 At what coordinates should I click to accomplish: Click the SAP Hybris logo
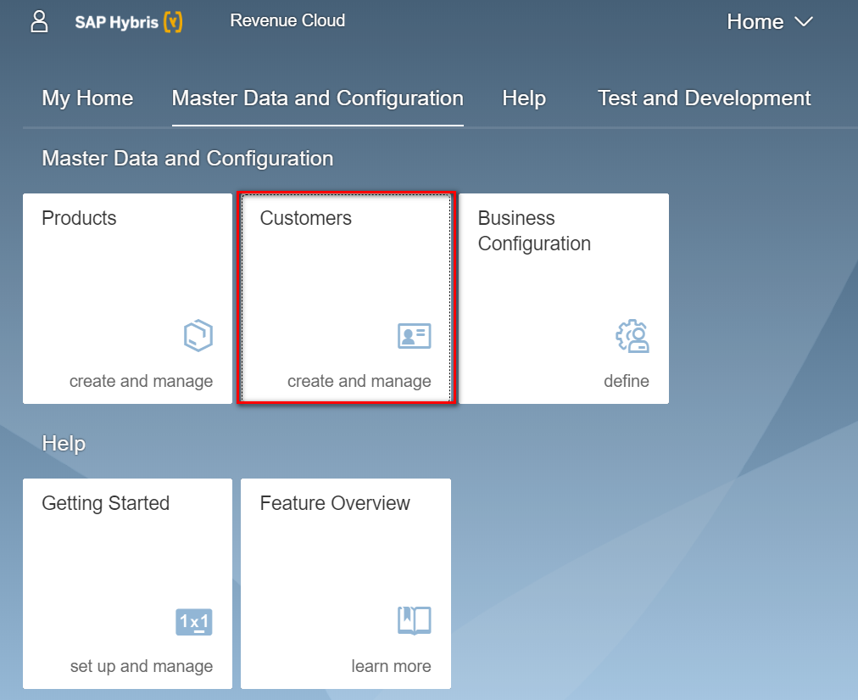click(x=129, y=22)
